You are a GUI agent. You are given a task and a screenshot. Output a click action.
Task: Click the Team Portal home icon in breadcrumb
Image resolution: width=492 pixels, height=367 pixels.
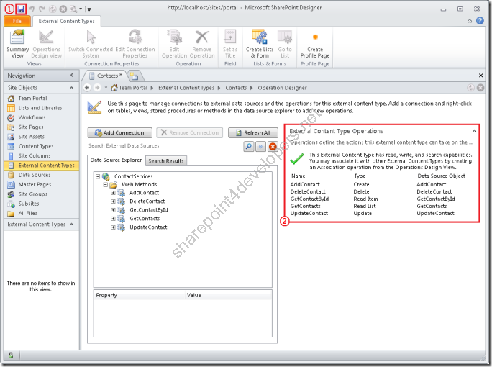[x=114, y=88]
